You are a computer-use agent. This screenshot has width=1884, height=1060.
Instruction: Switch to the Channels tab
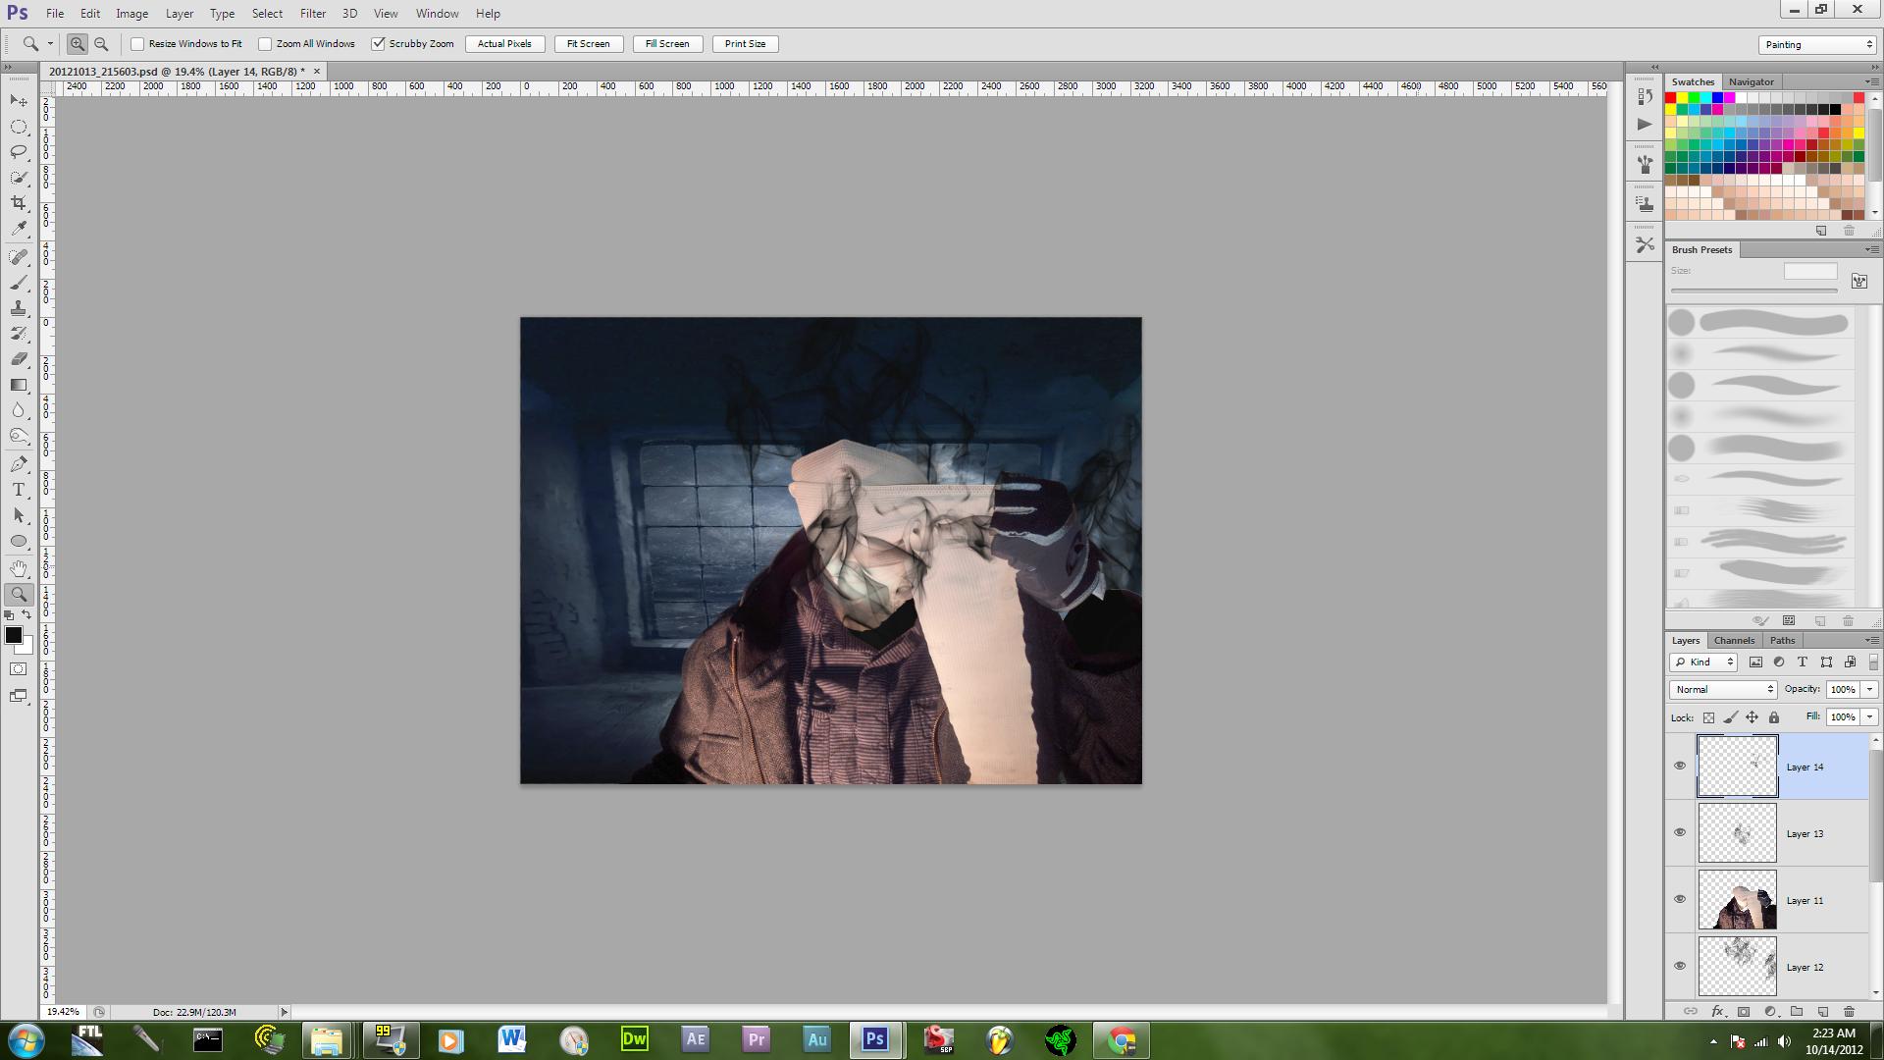[1734, 640]
